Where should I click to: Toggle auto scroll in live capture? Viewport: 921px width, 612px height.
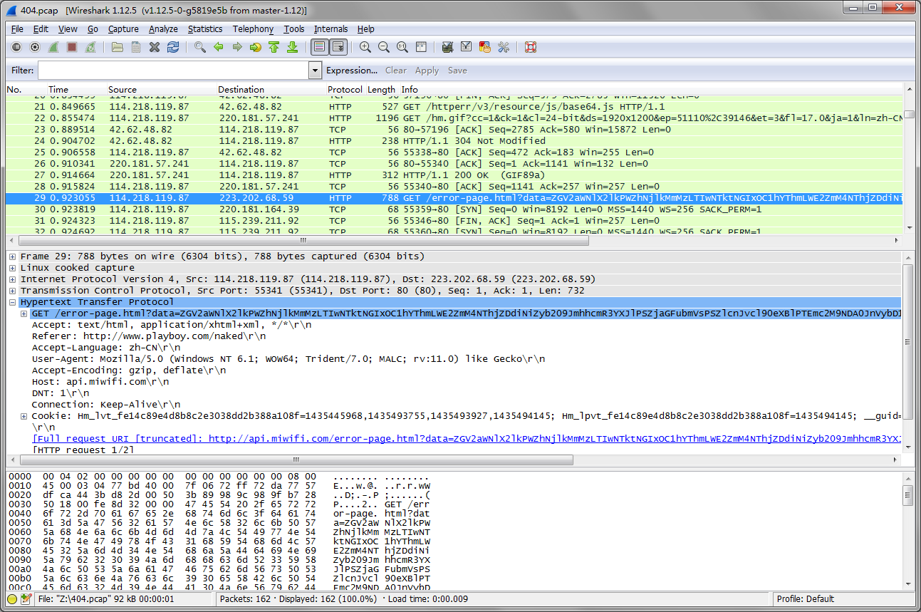[338, 47]
